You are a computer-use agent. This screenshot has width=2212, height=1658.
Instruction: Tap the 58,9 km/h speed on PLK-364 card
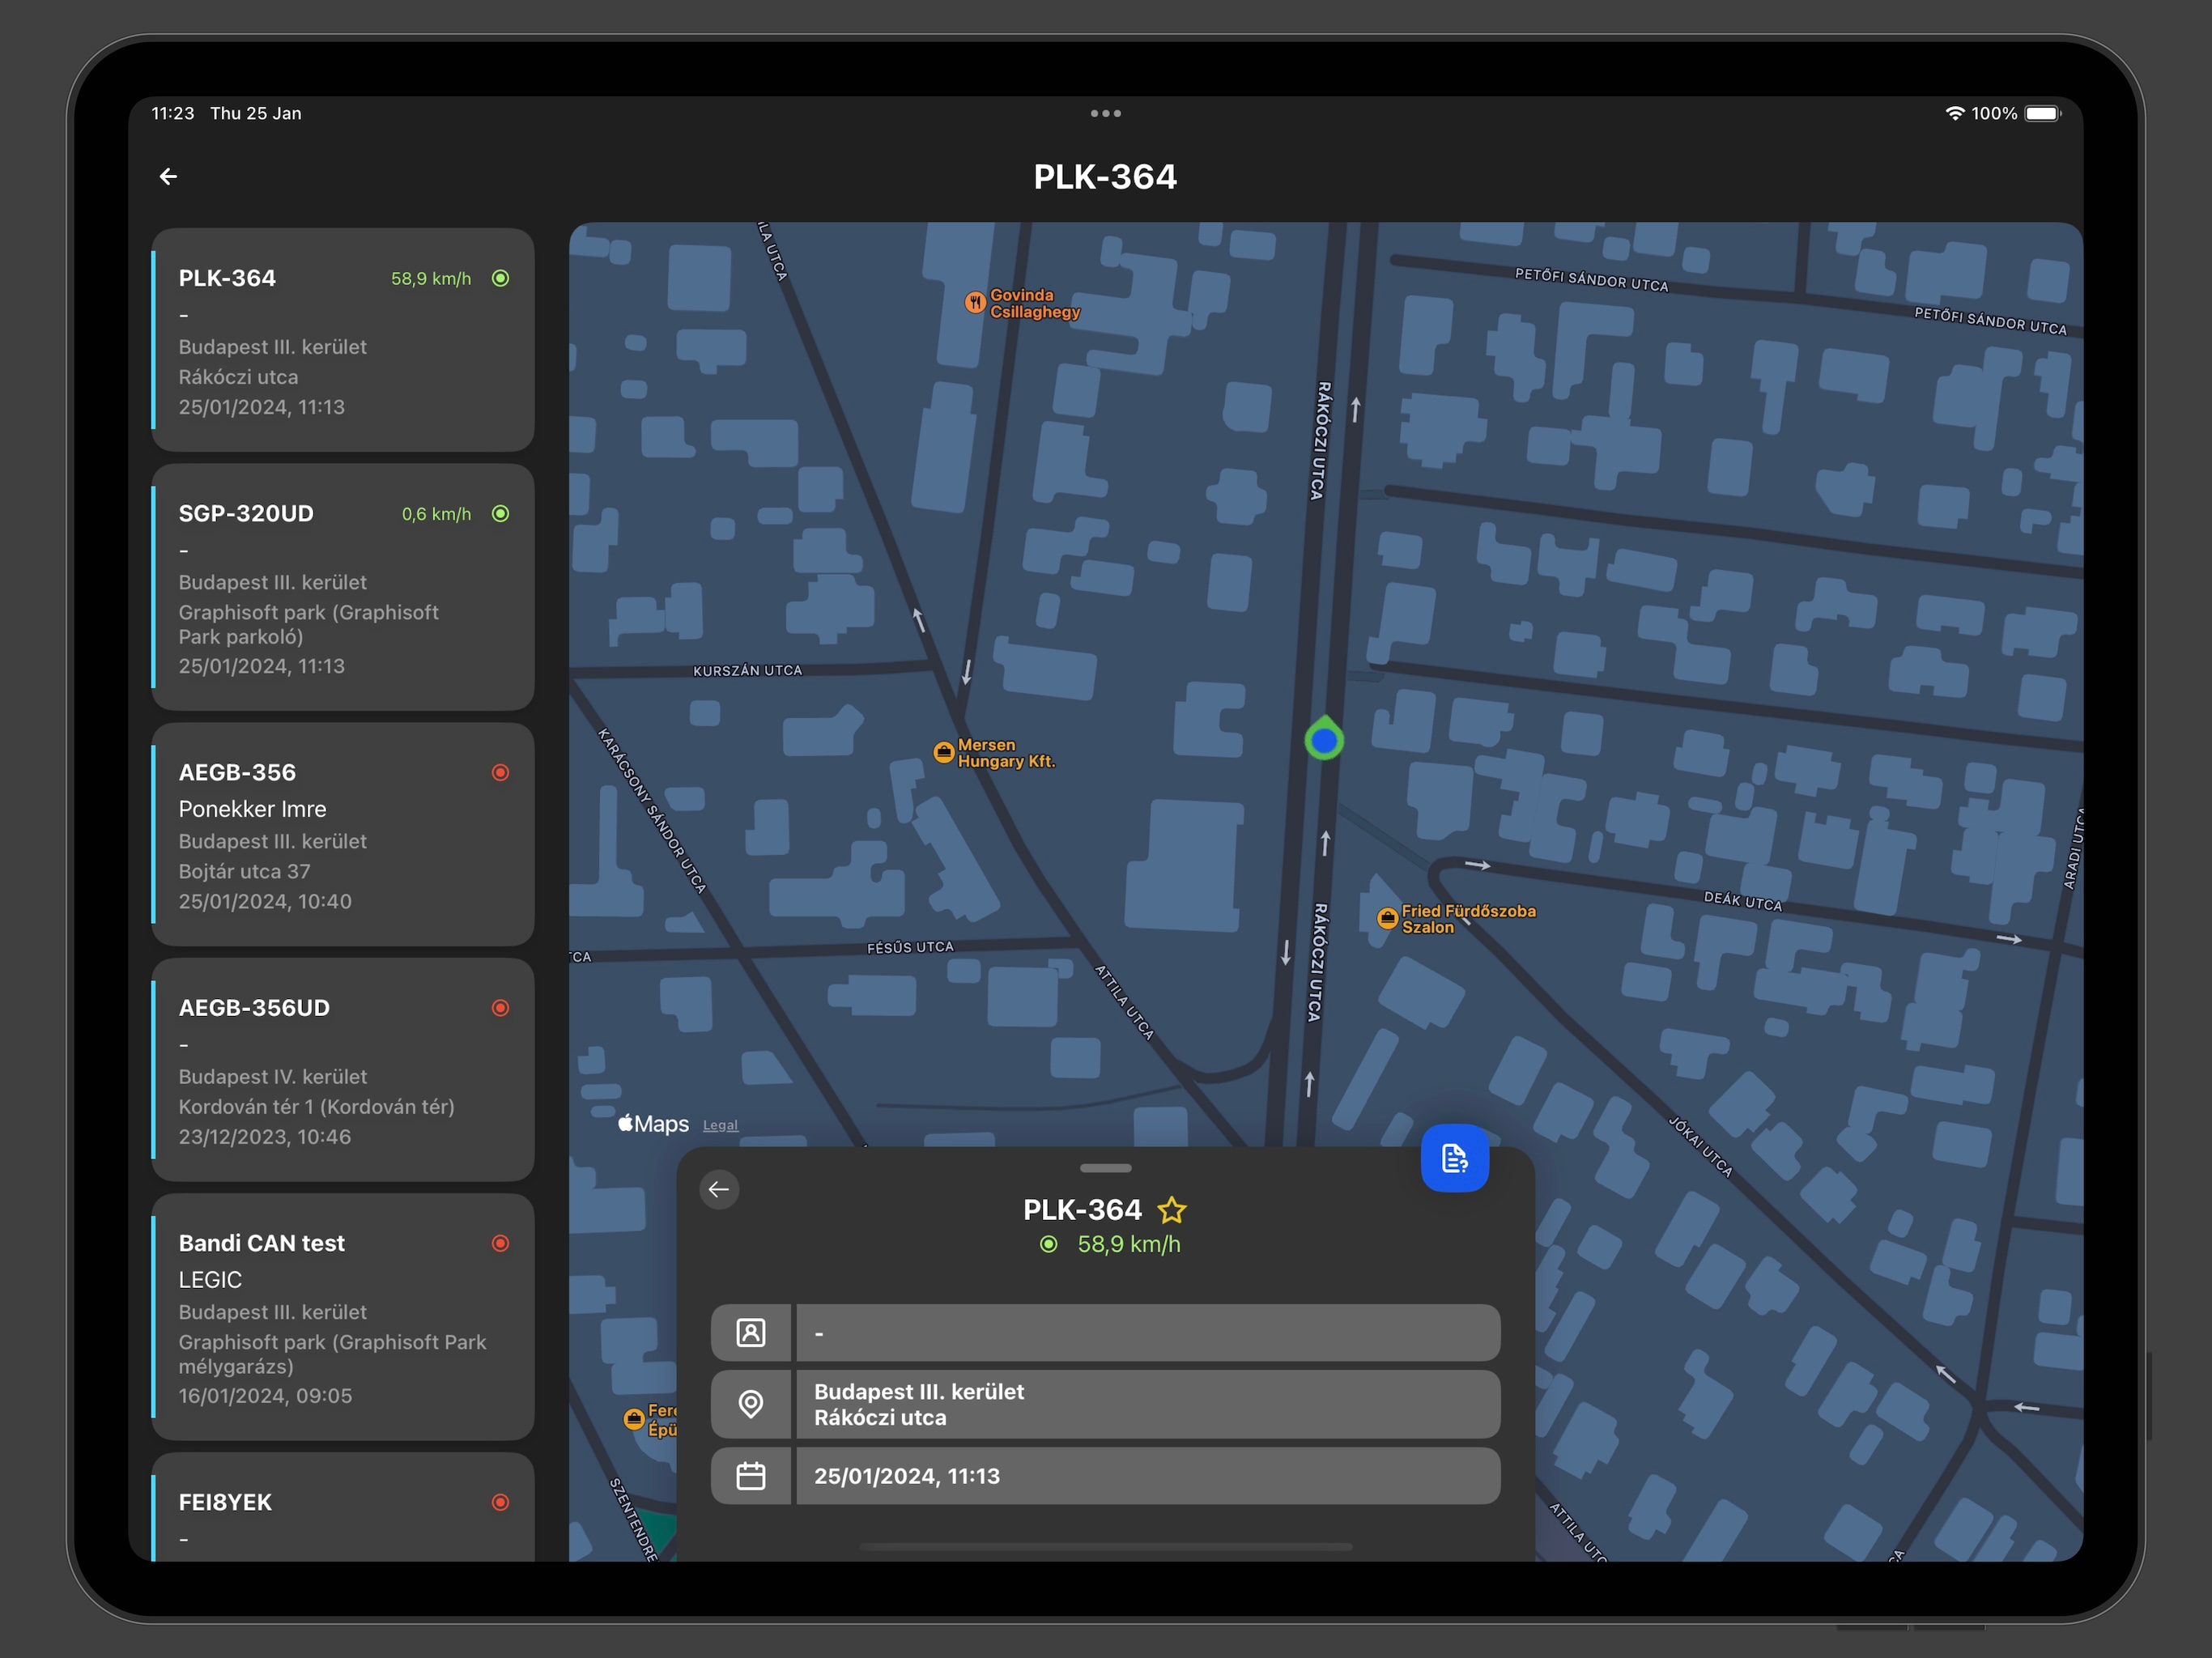pos(431,278)
